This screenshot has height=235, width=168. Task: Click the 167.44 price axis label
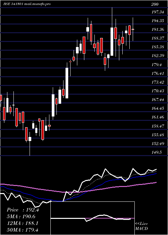tap(158, 99)
